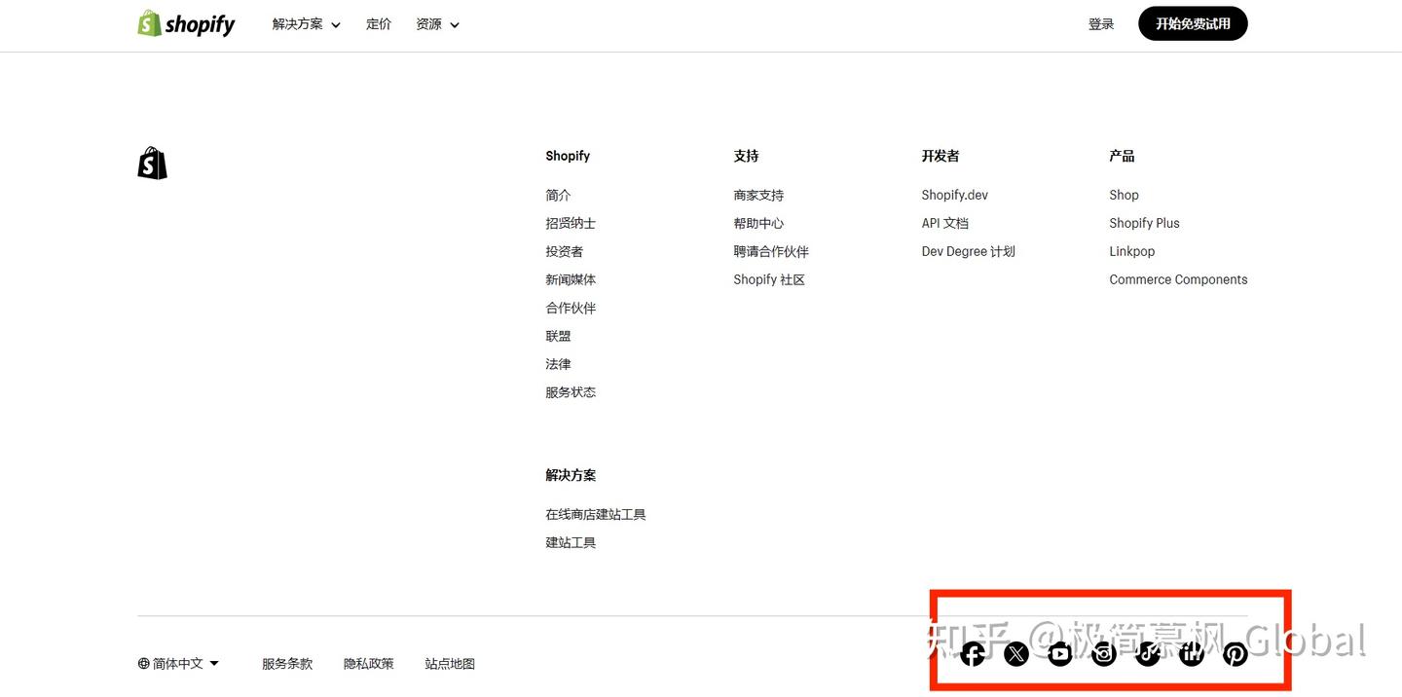
Task: Open Shopify's TikTok icon
Action: (x=1148, y=654)
